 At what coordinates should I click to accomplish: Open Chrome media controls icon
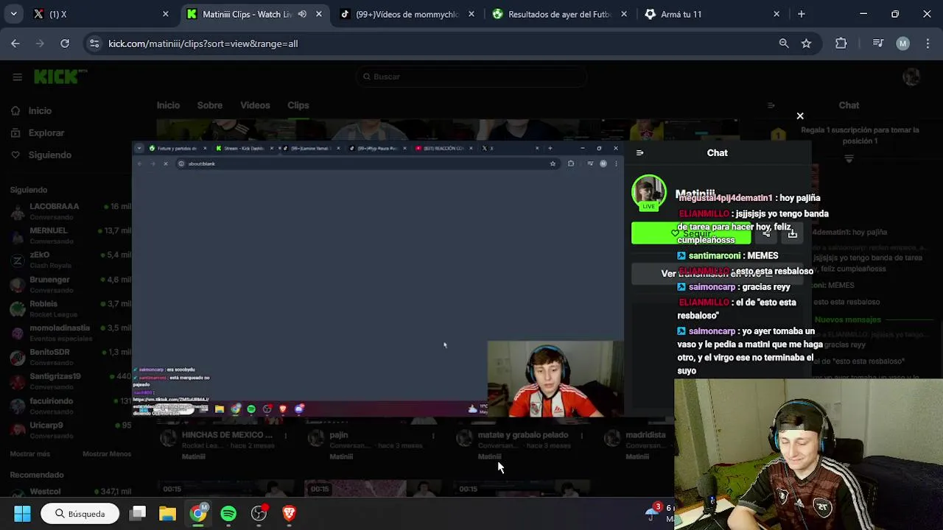877,43
